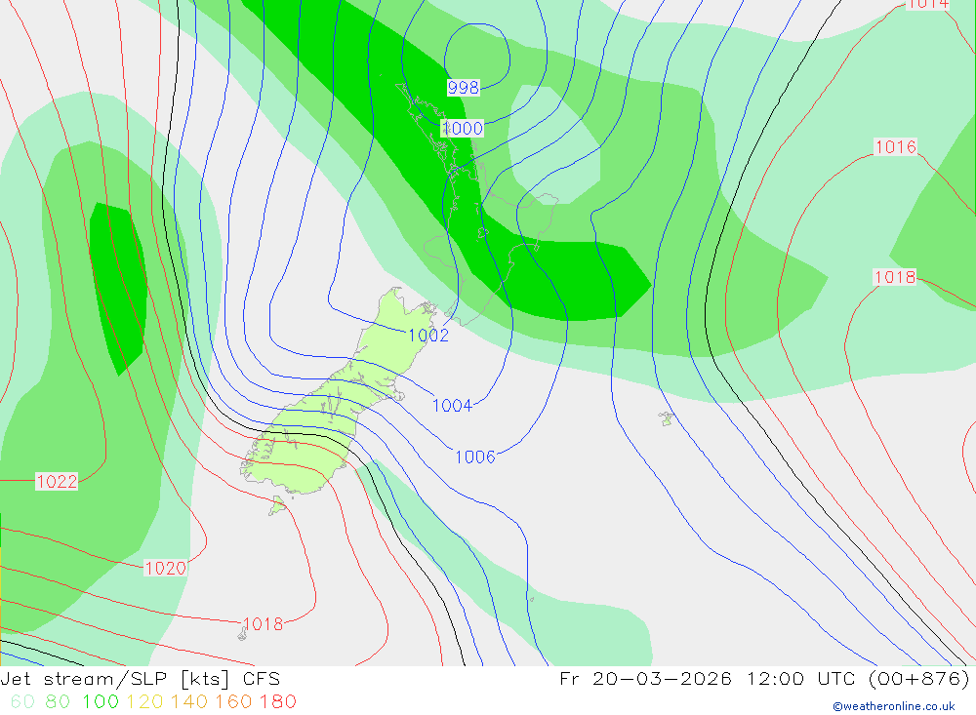Click the 1002 isobar label

tap(428, 336)
